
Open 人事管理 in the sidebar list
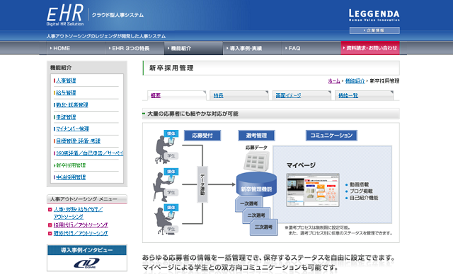click(x=66, y=81)
